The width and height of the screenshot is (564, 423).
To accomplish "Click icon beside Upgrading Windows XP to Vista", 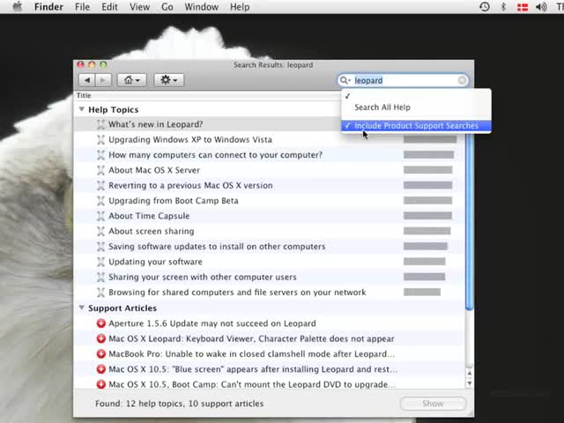I will [x=100, y=139].
